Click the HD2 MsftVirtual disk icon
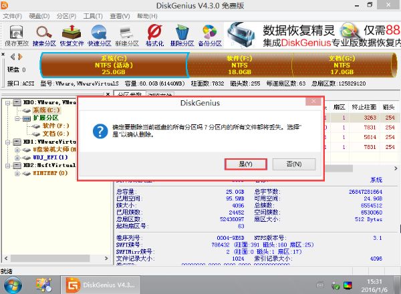 point(17,166)
